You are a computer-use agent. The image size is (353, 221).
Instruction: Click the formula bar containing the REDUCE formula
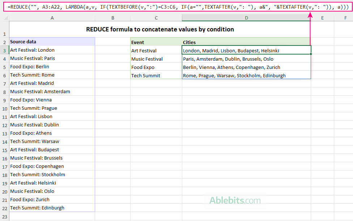tap(178, 7)
